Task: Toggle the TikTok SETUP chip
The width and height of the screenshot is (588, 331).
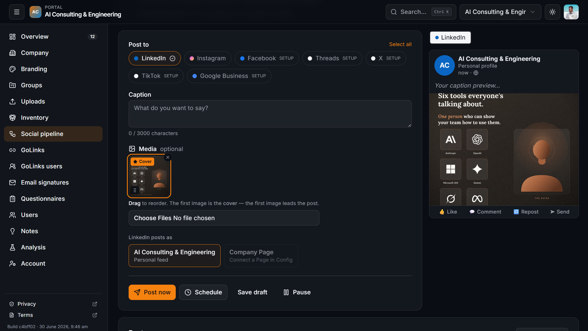Action: [x=156, y=76]
